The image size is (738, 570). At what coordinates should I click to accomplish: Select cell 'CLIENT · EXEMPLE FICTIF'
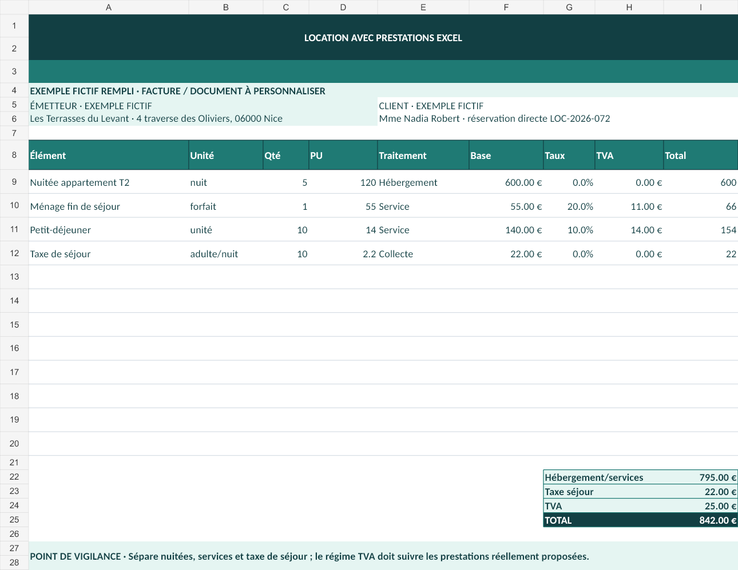pos(558,105)
